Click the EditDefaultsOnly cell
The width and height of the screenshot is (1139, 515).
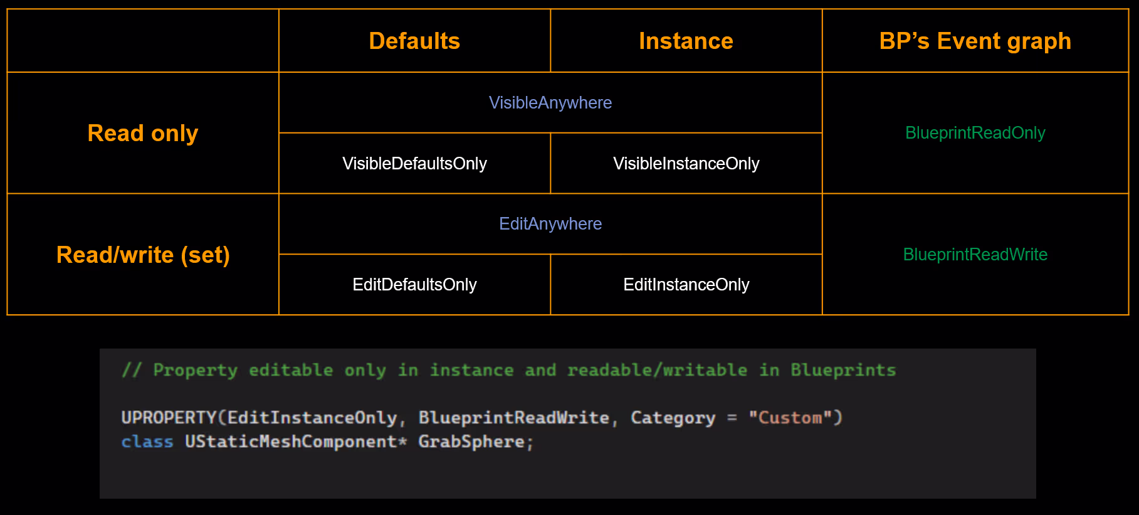[414, 285]
